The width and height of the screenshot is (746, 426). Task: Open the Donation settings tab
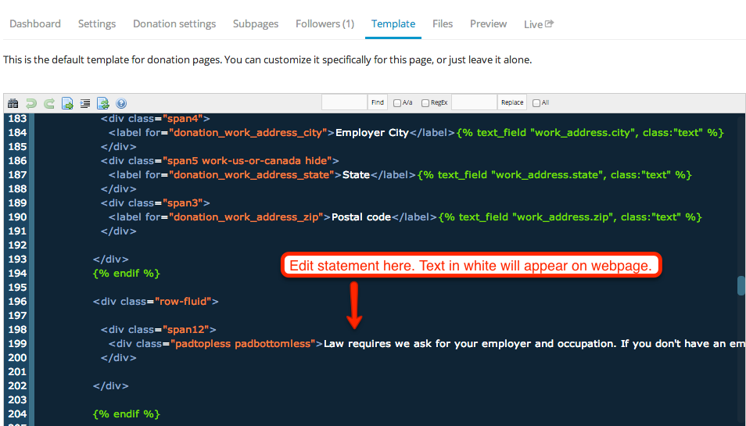[174, 23]
